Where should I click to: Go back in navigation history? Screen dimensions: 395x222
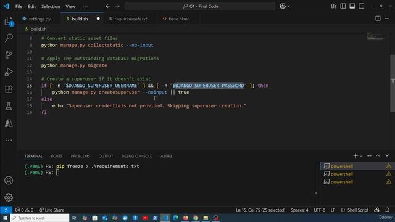[108, 6]
